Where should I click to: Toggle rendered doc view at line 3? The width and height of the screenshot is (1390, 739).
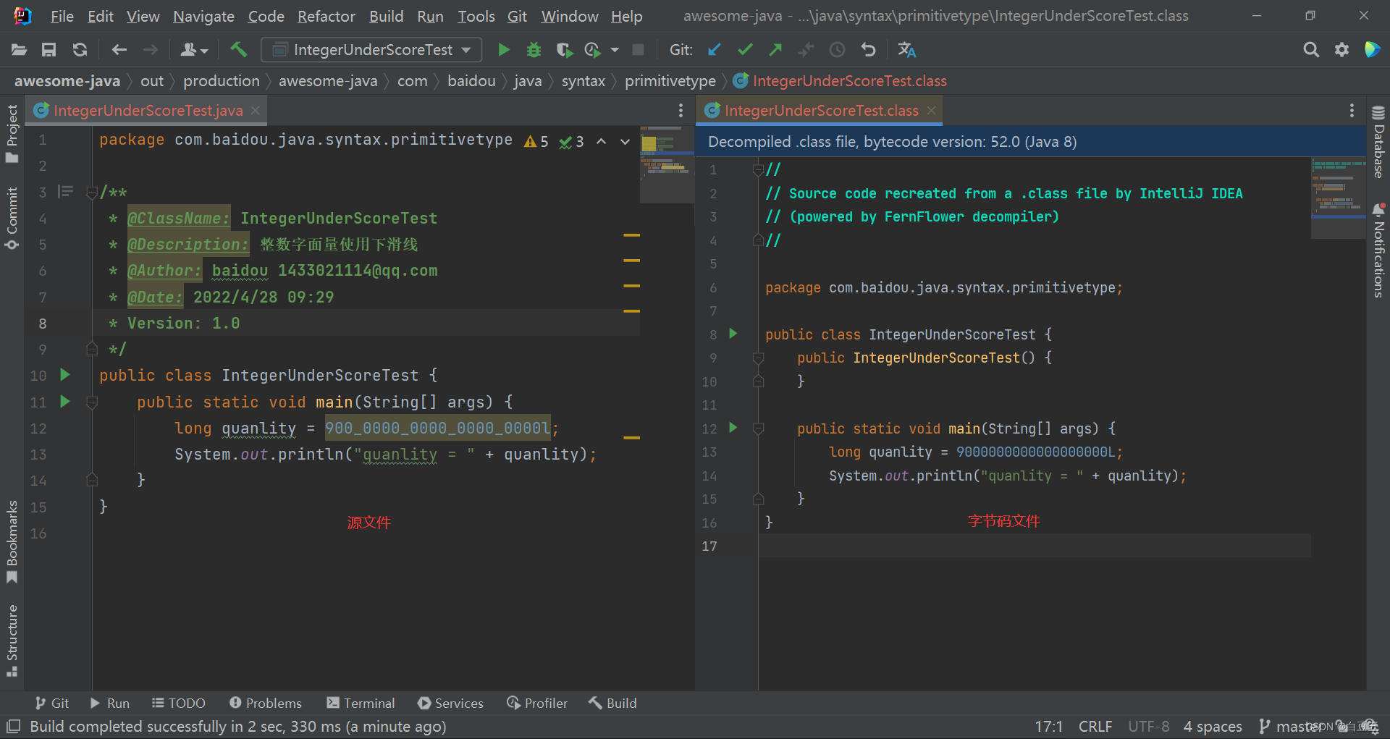pos(66,192)
